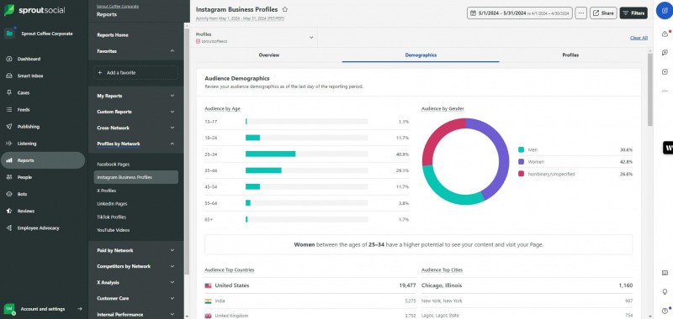Open the Listening section icon

[9, 144]
